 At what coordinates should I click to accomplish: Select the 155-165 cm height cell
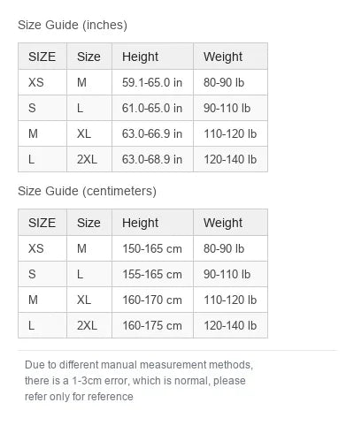[x=152, y=274]
